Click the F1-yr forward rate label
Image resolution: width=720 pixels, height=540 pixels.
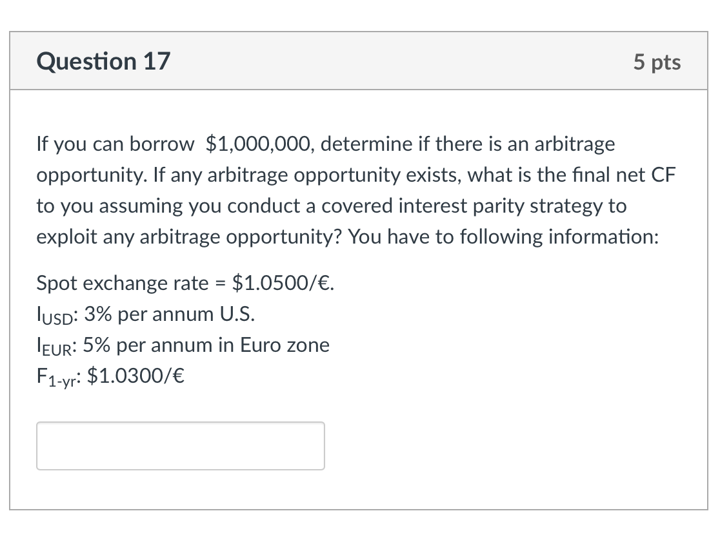pos(57,377)
